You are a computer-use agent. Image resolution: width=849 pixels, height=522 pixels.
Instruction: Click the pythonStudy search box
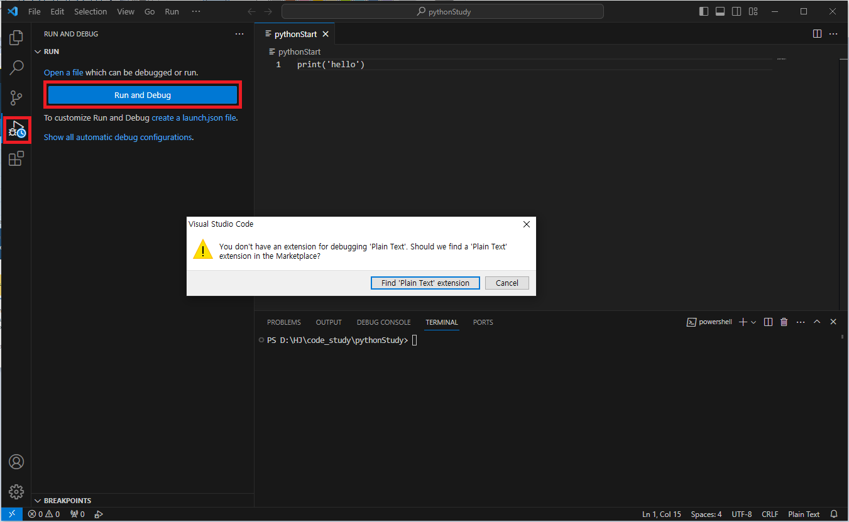tap(442, 11)
